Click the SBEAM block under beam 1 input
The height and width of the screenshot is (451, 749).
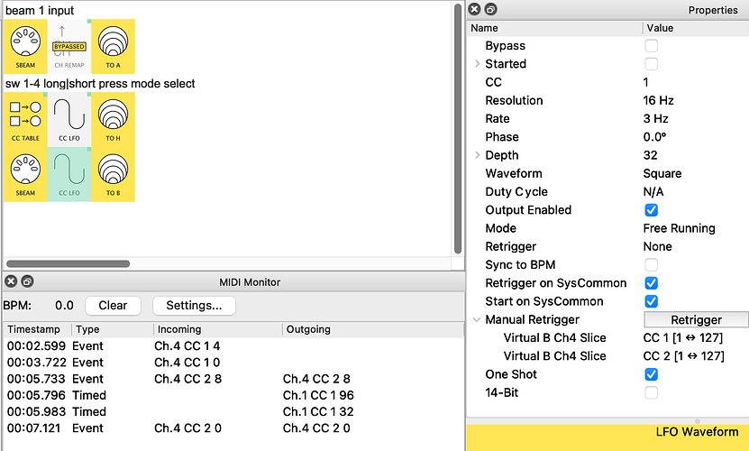pos(25,46)
